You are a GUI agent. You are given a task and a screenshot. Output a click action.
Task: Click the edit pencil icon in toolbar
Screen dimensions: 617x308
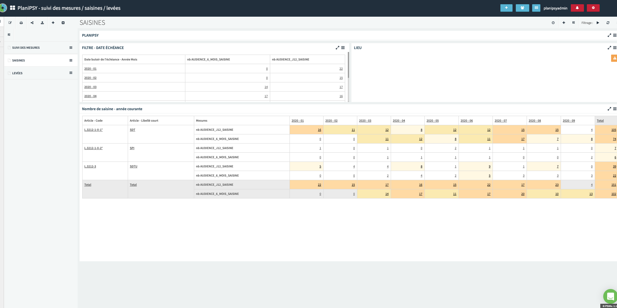(10, 23)
